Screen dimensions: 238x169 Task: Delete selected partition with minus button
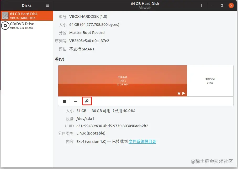(76, 101)
